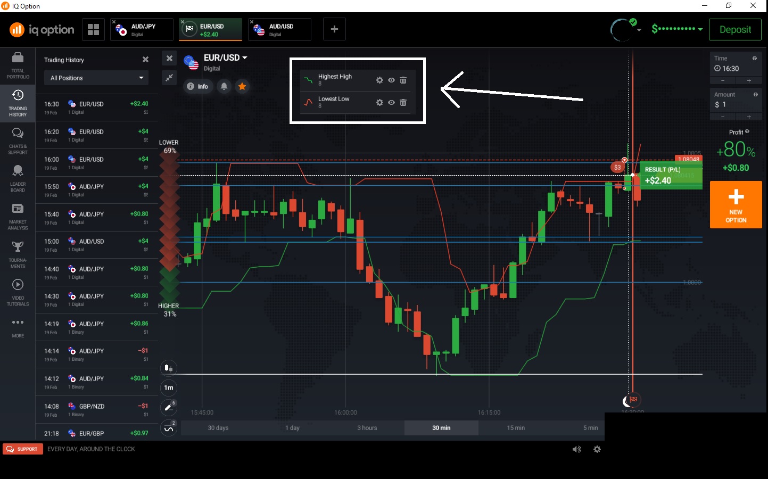This screenshot has height=479, width=768.
Task: Open the EUR/USD asset selector dropdown
Action: point(225,57)
